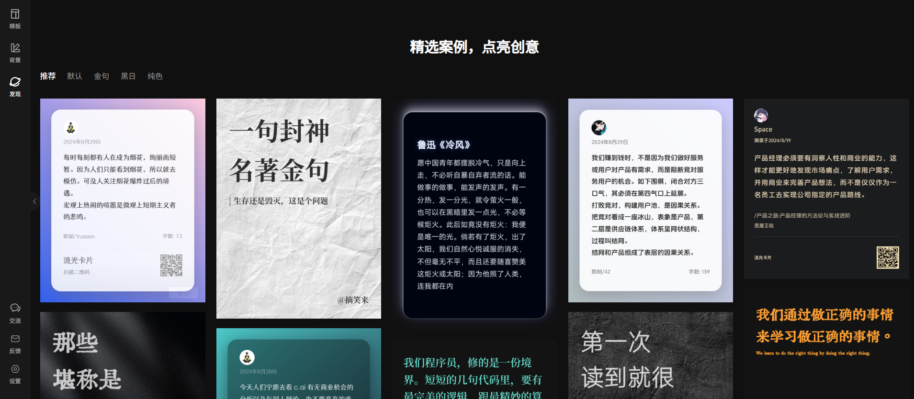Click the avatar on the teal card
This screenshot has height=399, width=914.
tap(247, 357)
